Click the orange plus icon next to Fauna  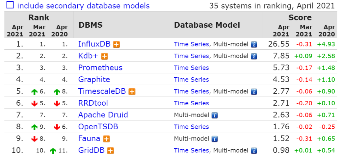pos(106,139)
